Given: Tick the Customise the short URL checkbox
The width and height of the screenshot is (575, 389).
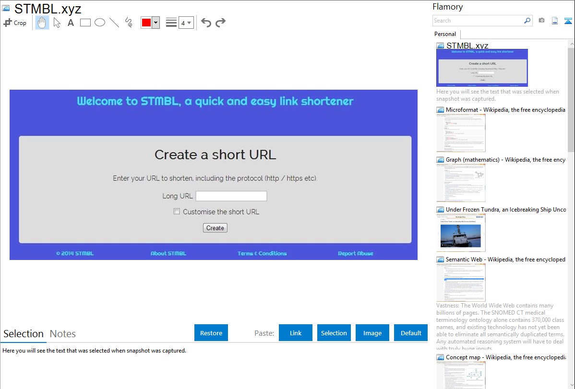Looking at the screenshot, I should 177,212.
